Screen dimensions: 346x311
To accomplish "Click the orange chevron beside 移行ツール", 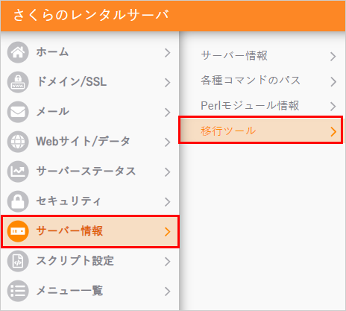I will click(x=333, y=131).
